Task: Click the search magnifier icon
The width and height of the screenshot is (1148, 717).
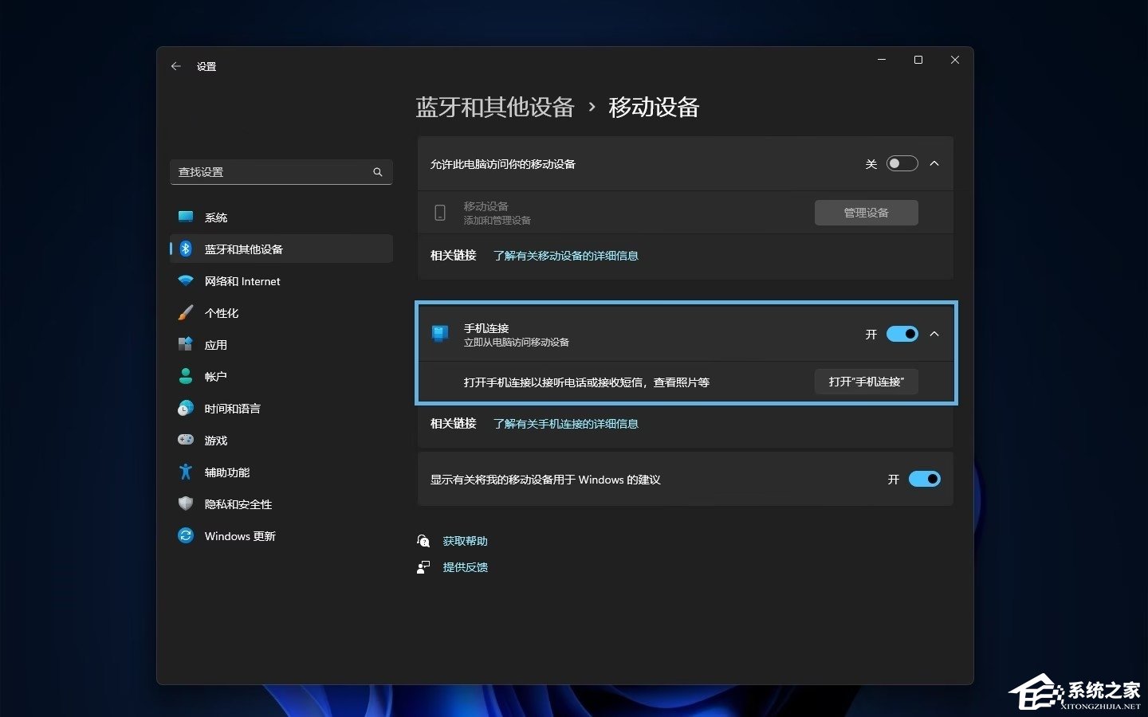Action: [x=378, y=172]
